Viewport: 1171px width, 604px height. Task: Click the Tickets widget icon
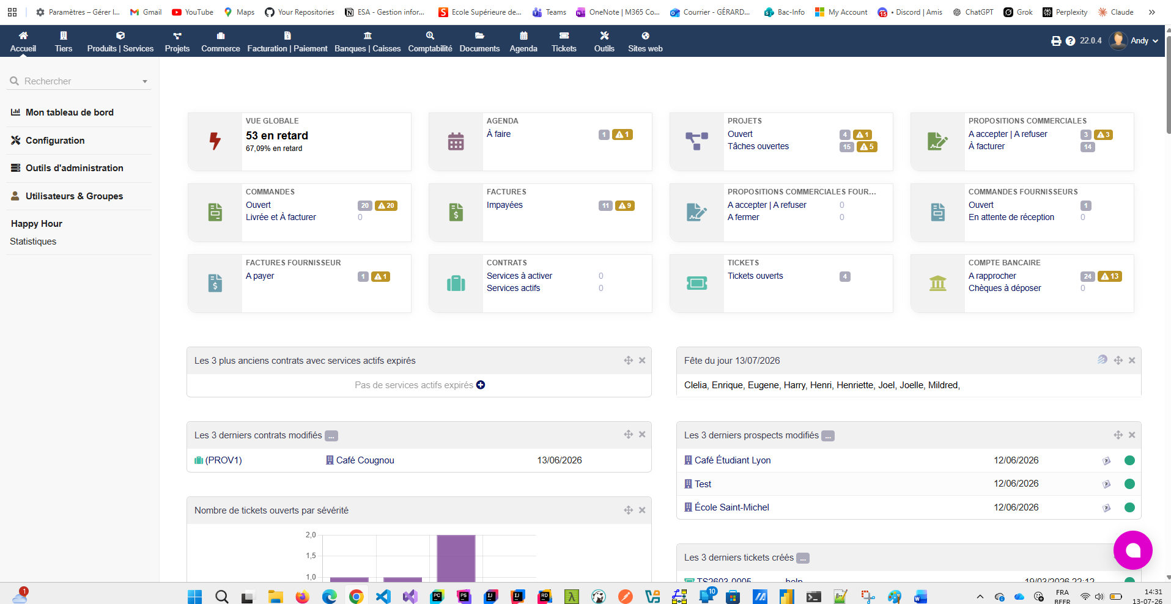pos(696,283)
